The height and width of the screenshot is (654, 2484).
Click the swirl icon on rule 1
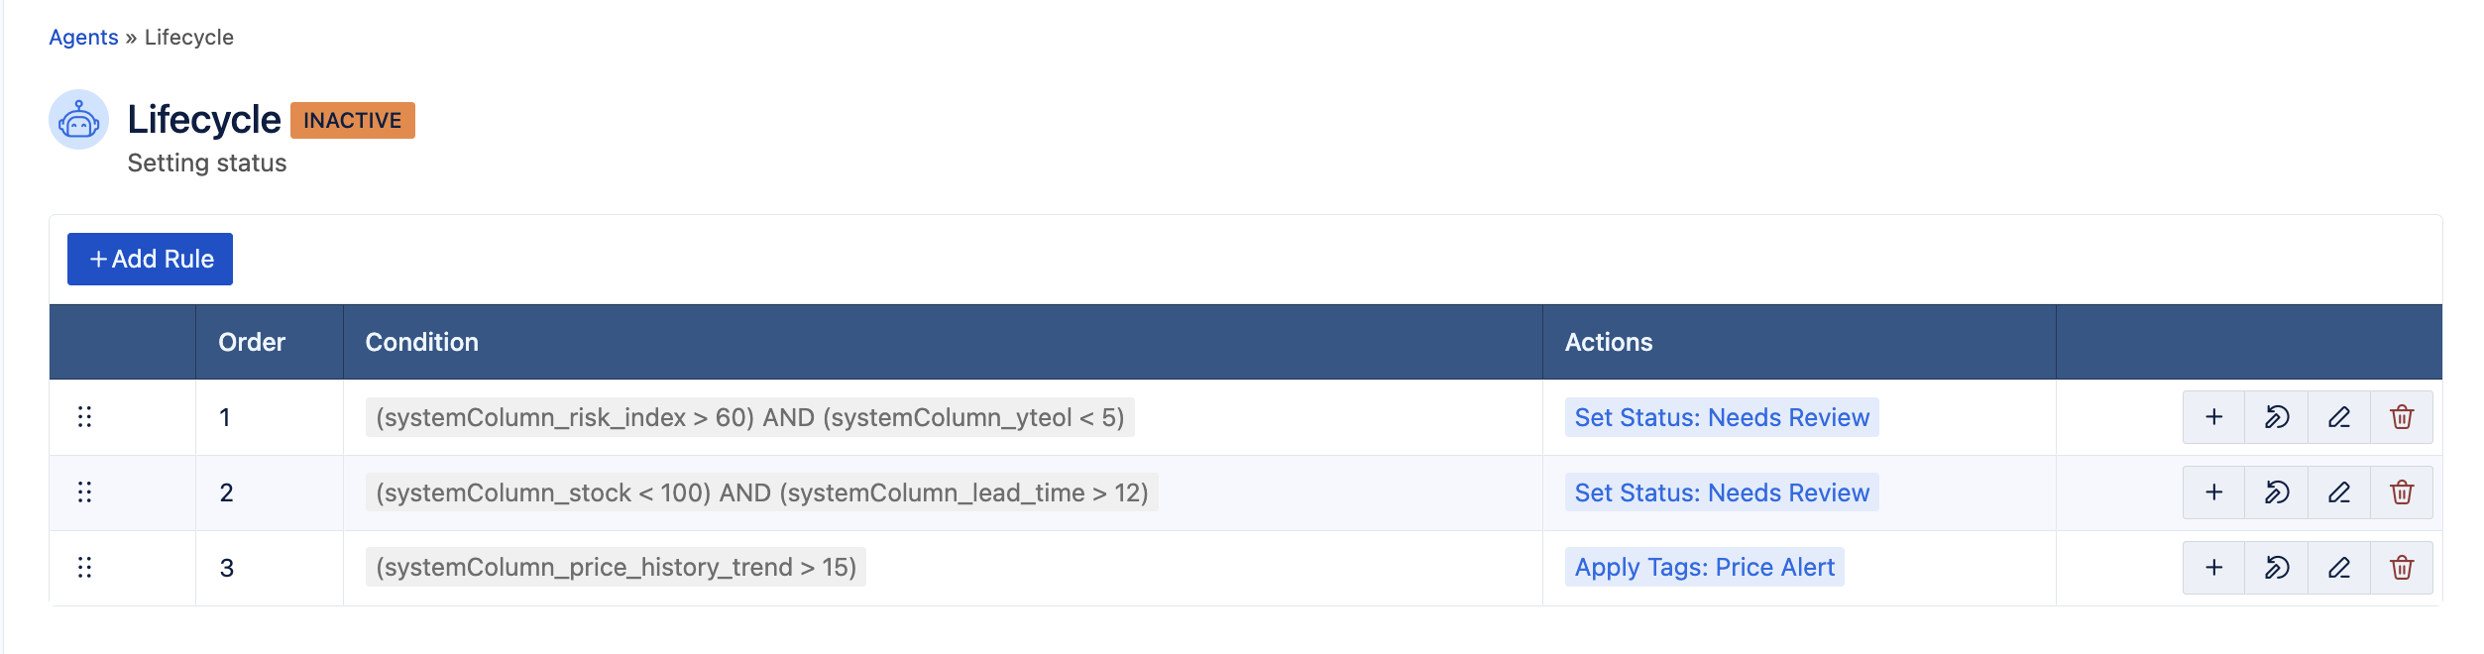click(x=2277, y=417)
